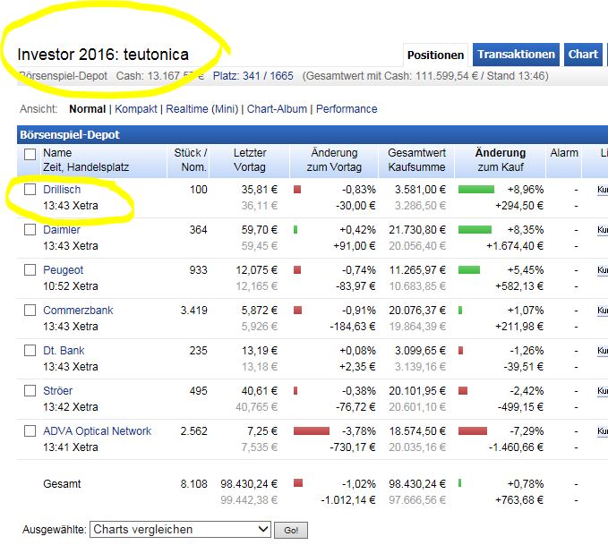
Task: Switch to the Positionen tab
Action: 435,55
